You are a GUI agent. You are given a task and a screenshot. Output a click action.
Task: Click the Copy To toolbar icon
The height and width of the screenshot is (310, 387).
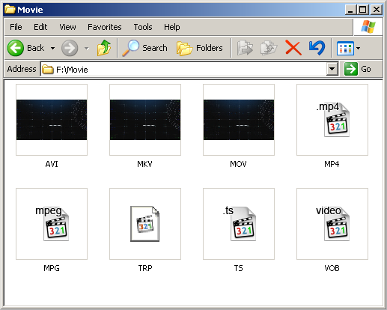click(x=269, y=48)
